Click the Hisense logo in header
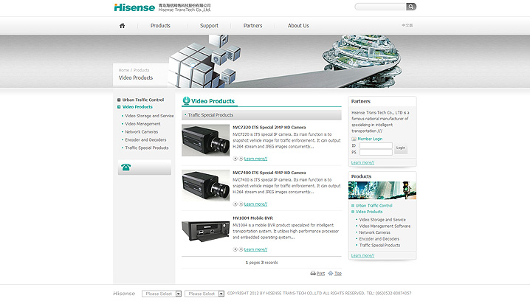Screen dimensions: 530x301 click(134, 7)
